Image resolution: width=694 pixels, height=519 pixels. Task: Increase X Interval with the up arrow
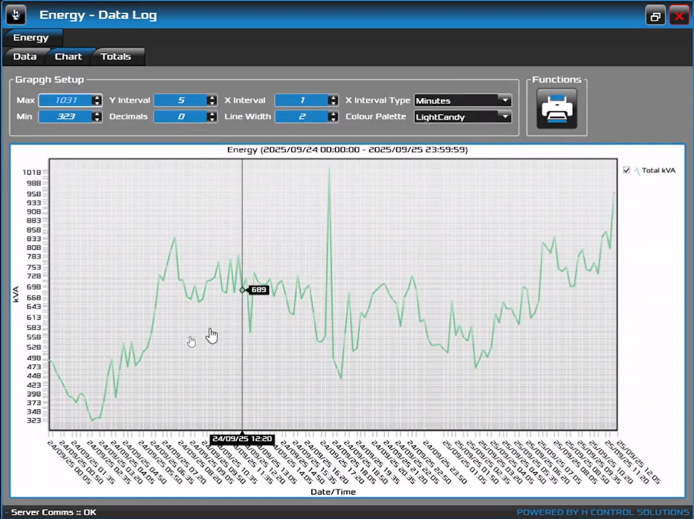333,98
